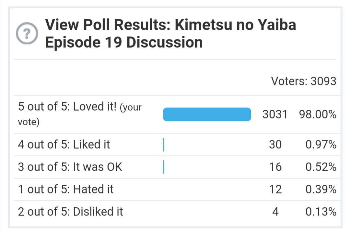350x234 pixels.
Task: Click the '(your vote)' label
Action: [131, 108]
